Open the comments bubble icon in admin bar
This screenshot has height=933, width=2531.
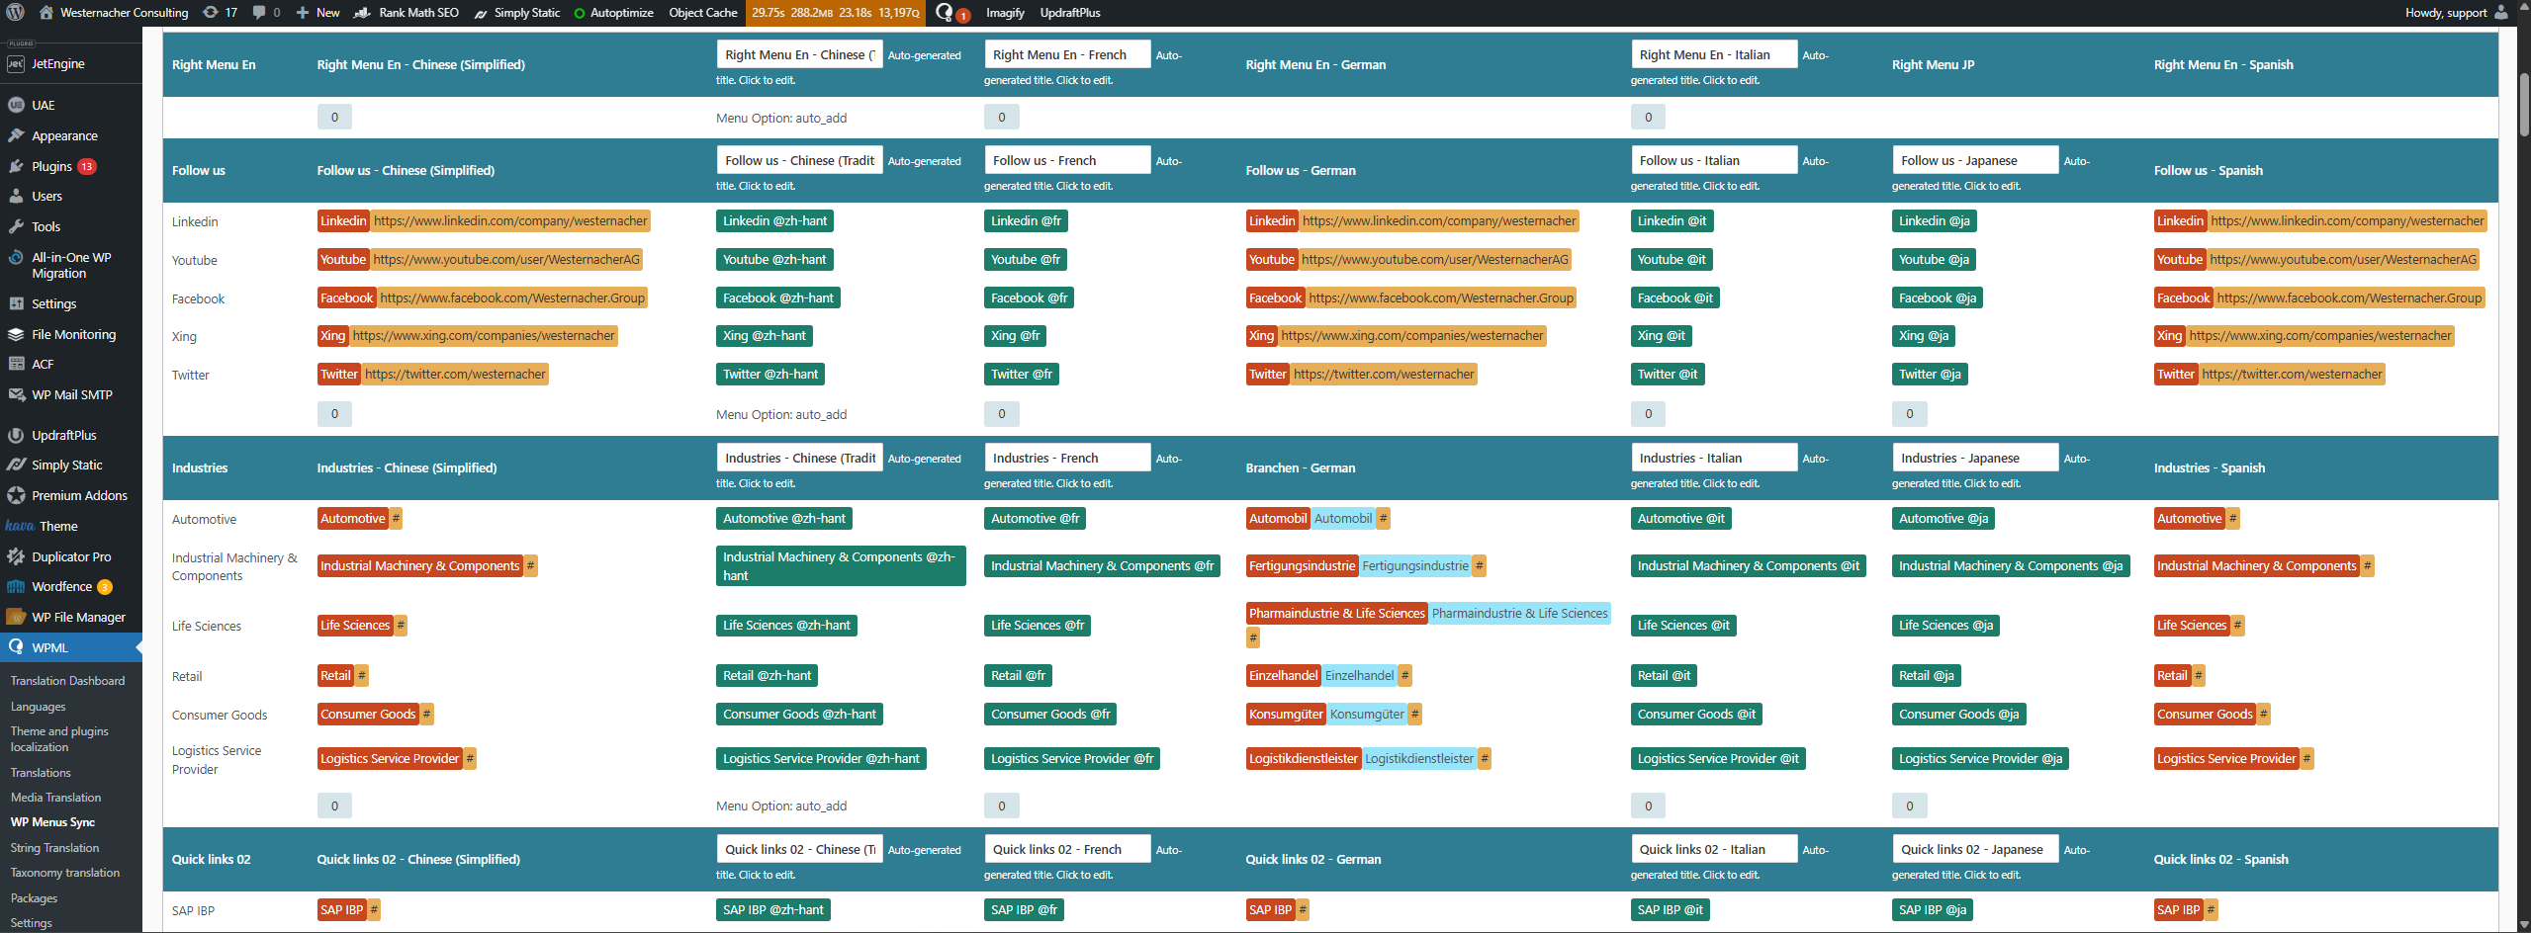point(259,12)
